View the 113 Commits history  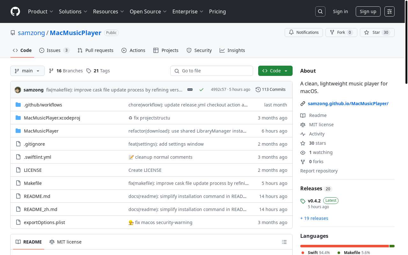pos(271,90)
